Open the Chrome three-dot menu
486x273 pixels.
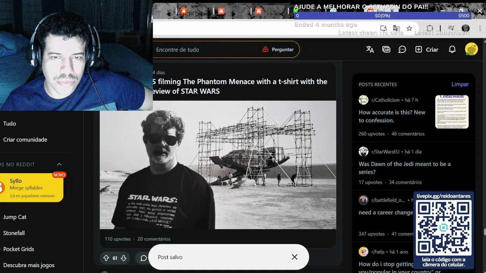coord(480,28)
